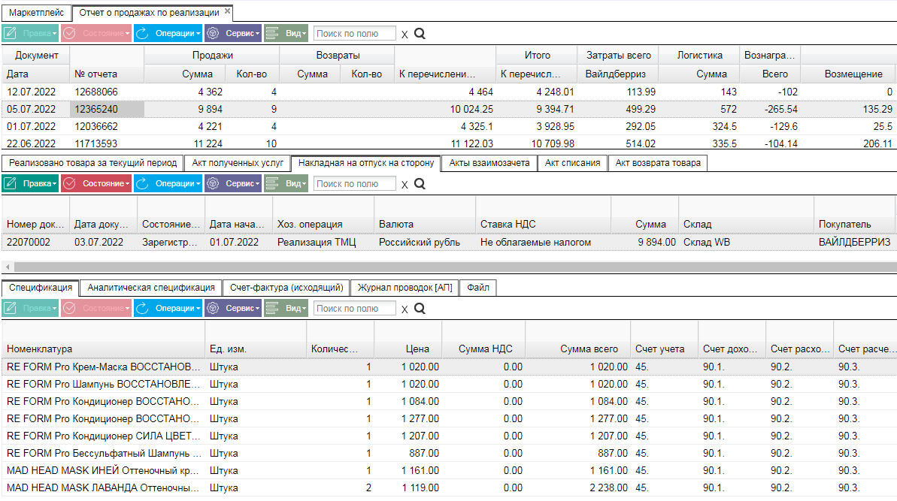Click search magnifier icon in specification toolbar
Viewport: 897px width, 501px height.
point(420,309)
